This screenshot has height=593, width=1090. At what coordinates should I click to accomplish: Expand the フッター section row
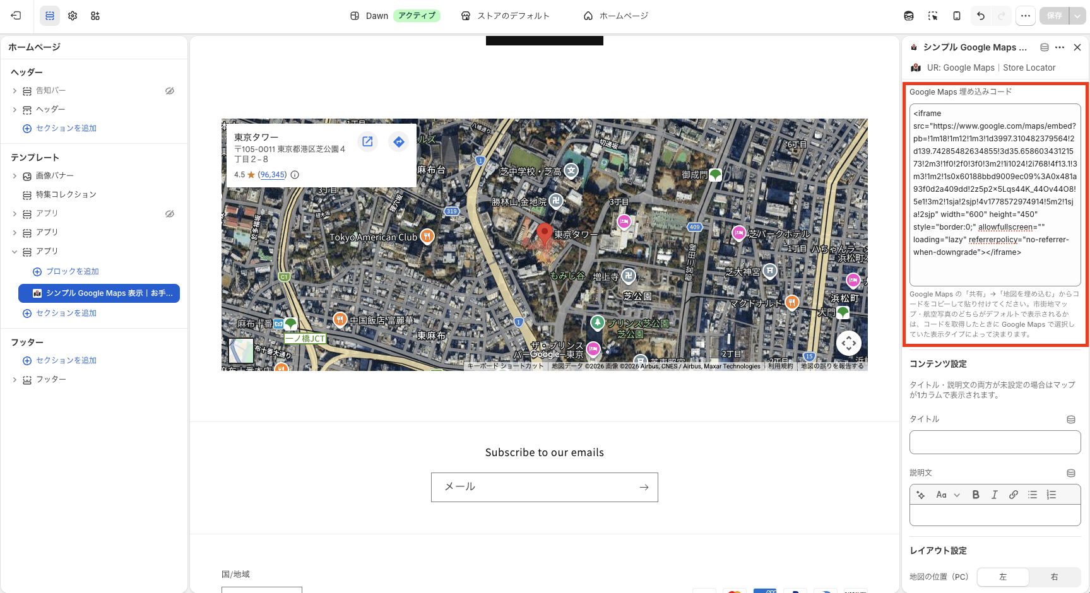click(15, 380)
